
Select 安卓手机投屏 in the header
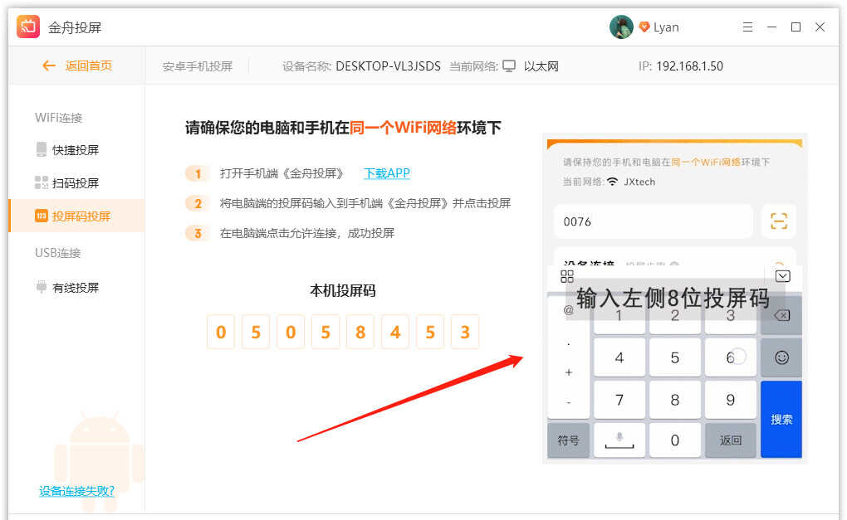[198, 66]
